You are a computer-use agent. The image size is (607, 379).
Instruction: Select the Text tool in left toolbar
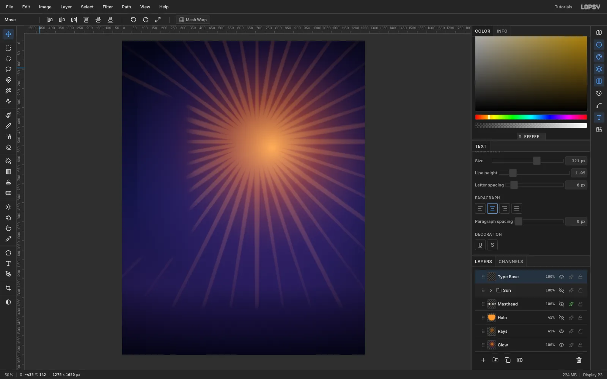(8, 263)
